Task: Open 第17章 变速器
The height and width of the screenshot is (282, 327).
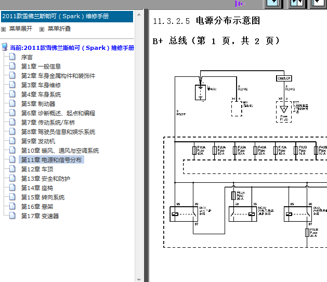Action: point(40,216)
